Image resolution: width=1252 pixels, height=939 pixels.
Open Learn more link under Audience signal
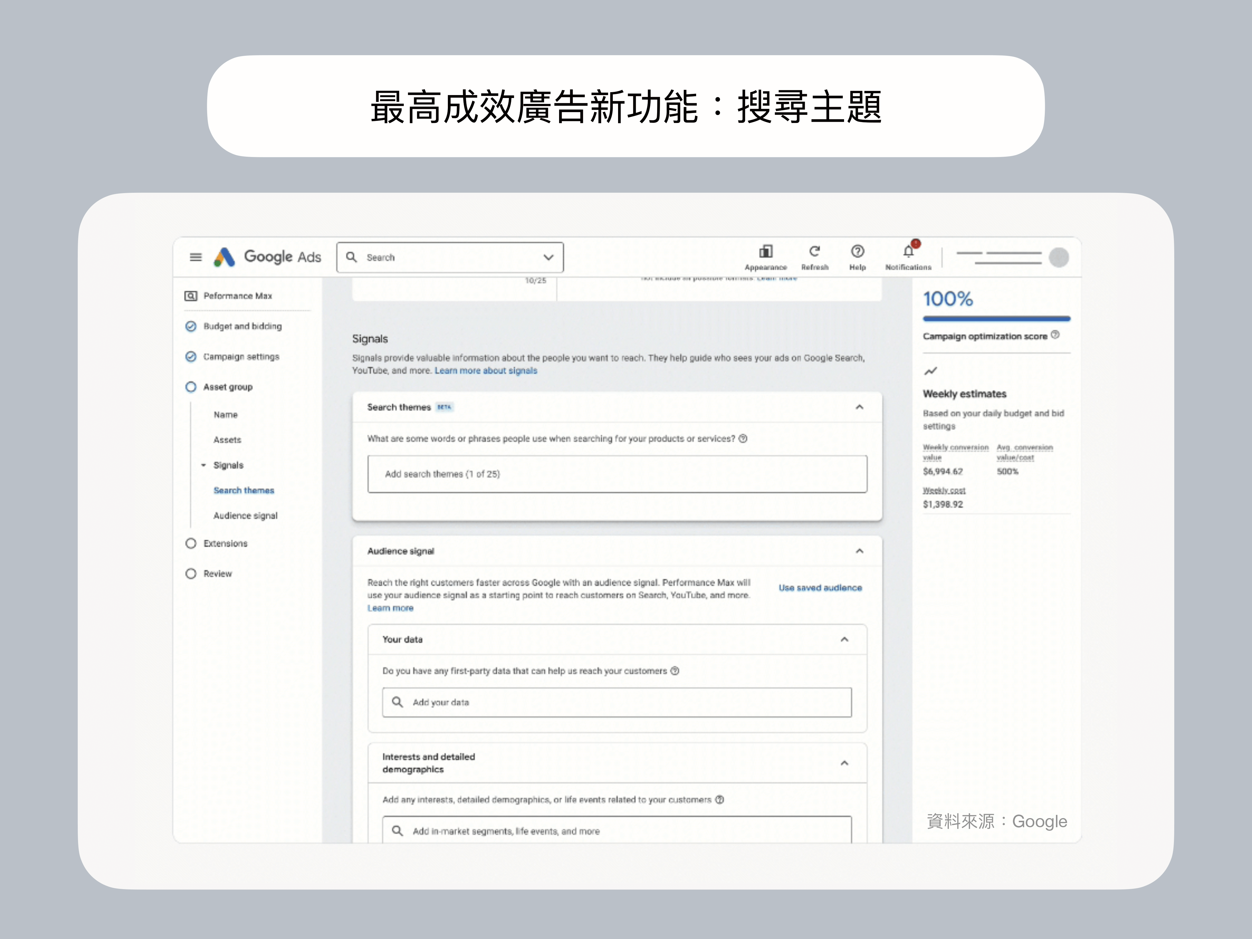[390, 608]
